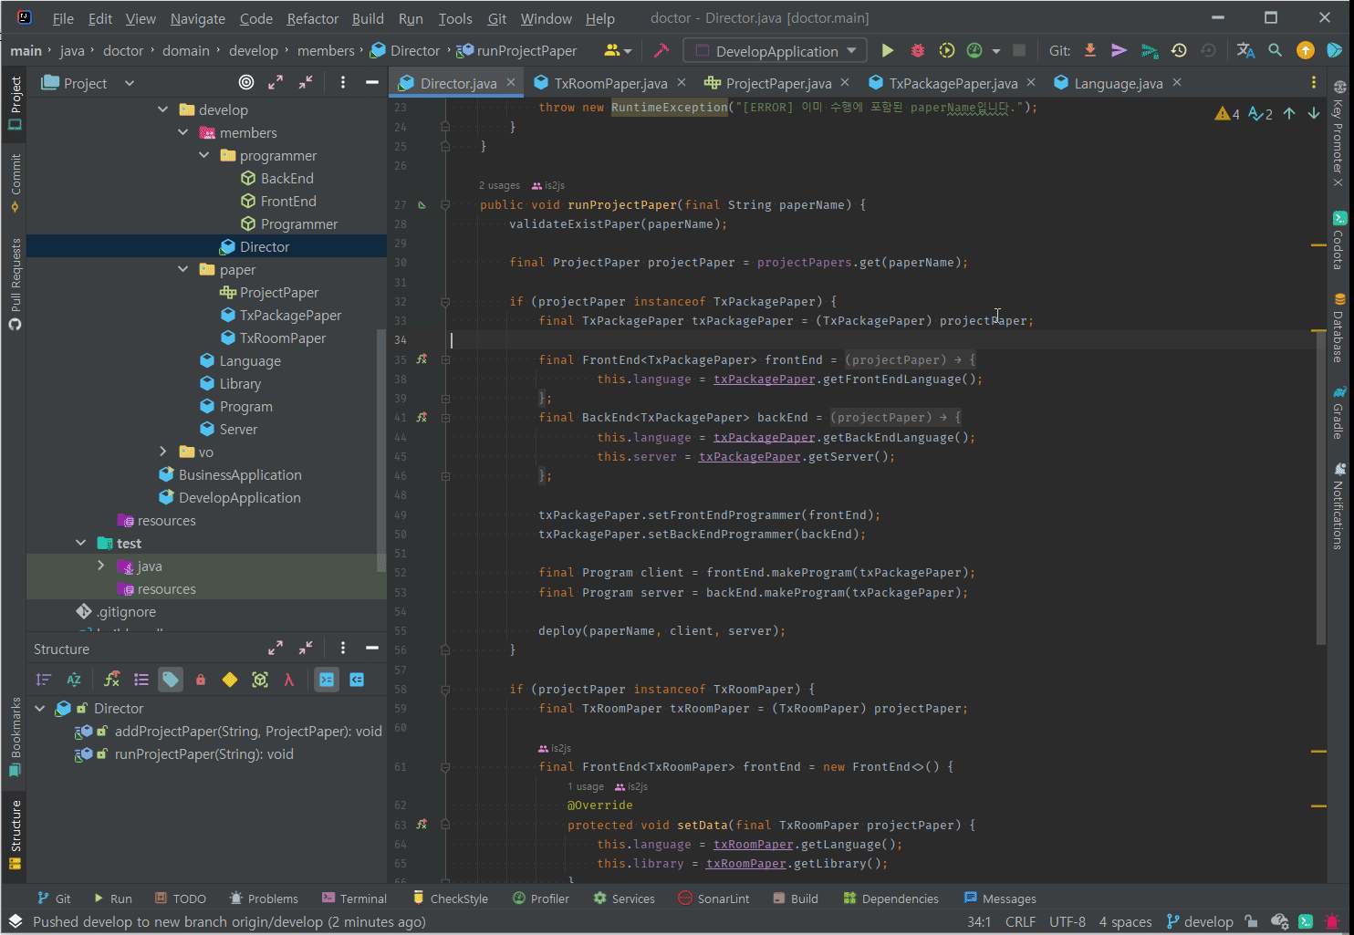Open the Database tool window
This screenshot has height=935, width=1354.
1338,327
